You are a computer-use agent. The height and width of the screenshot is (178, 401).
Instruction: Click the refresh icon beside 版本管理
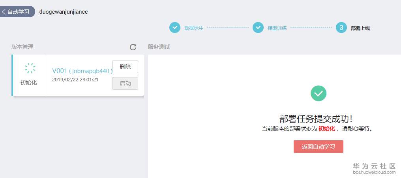[133, 47]
